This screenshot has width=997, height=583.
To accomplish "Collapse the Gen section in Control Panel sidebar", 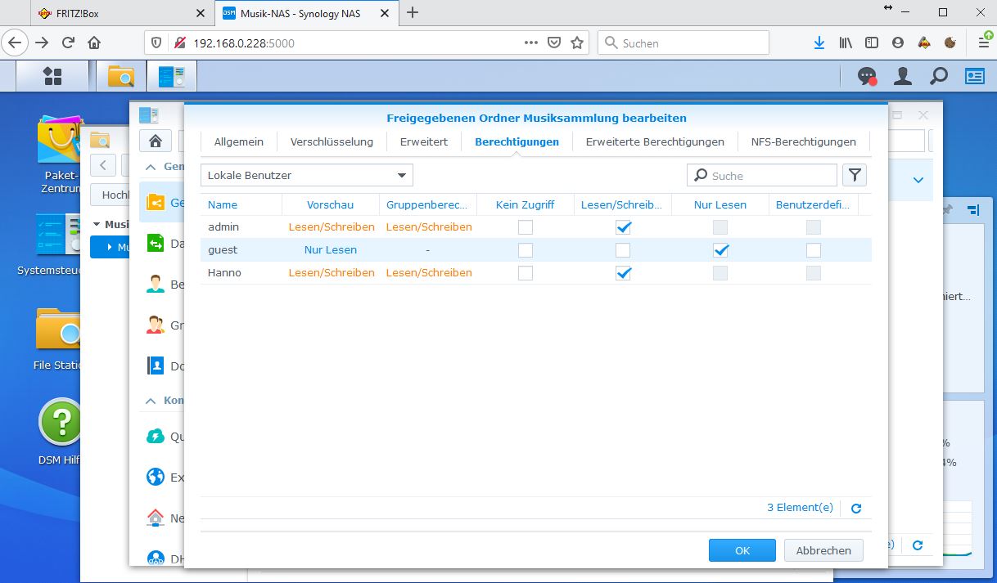I will [x=151, y=167].
